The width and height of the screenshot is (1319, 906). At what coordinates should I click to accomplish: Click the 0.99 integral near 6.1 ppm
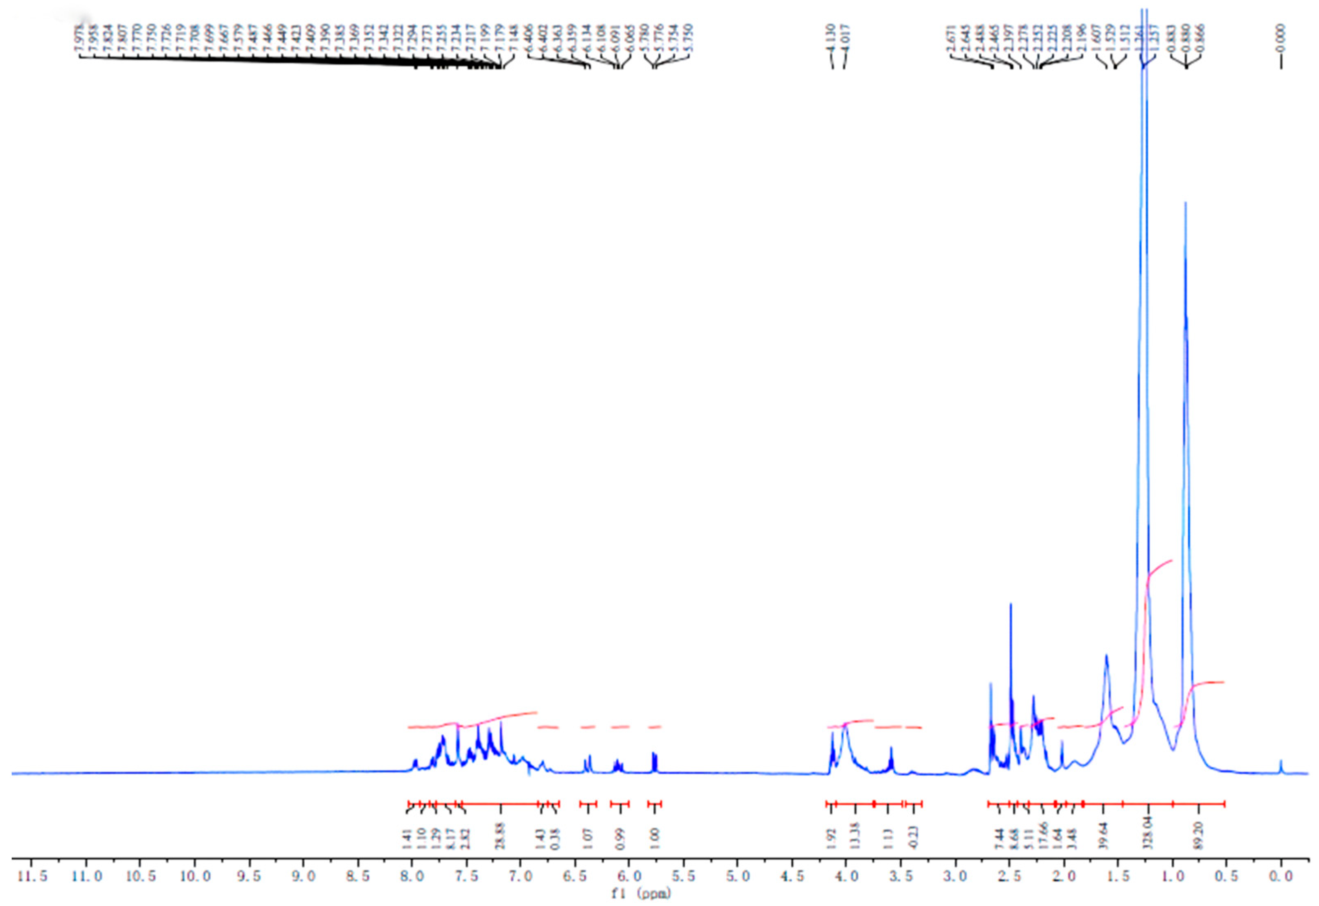click(620, 839)
